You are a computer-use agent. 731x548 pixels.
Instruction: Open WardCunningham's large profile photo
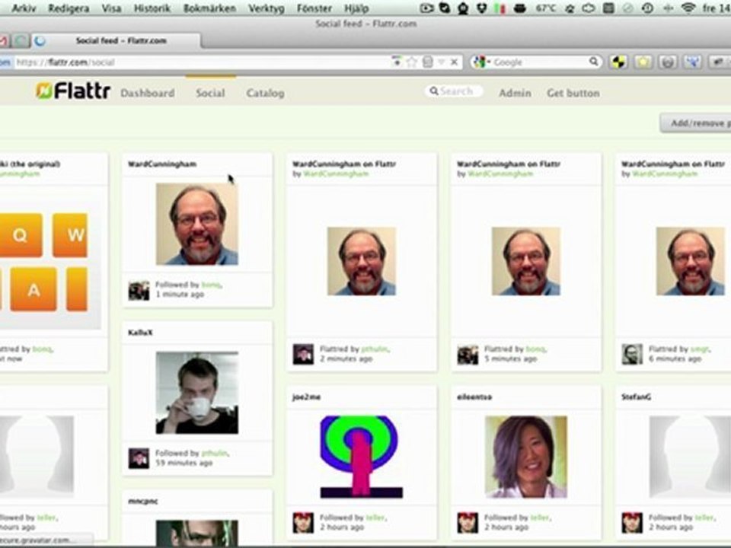coord(196,224)
